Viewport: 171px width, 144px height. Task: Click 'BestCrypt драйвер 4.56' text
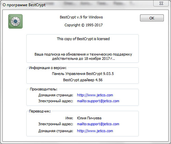click(x=83, y=80)
